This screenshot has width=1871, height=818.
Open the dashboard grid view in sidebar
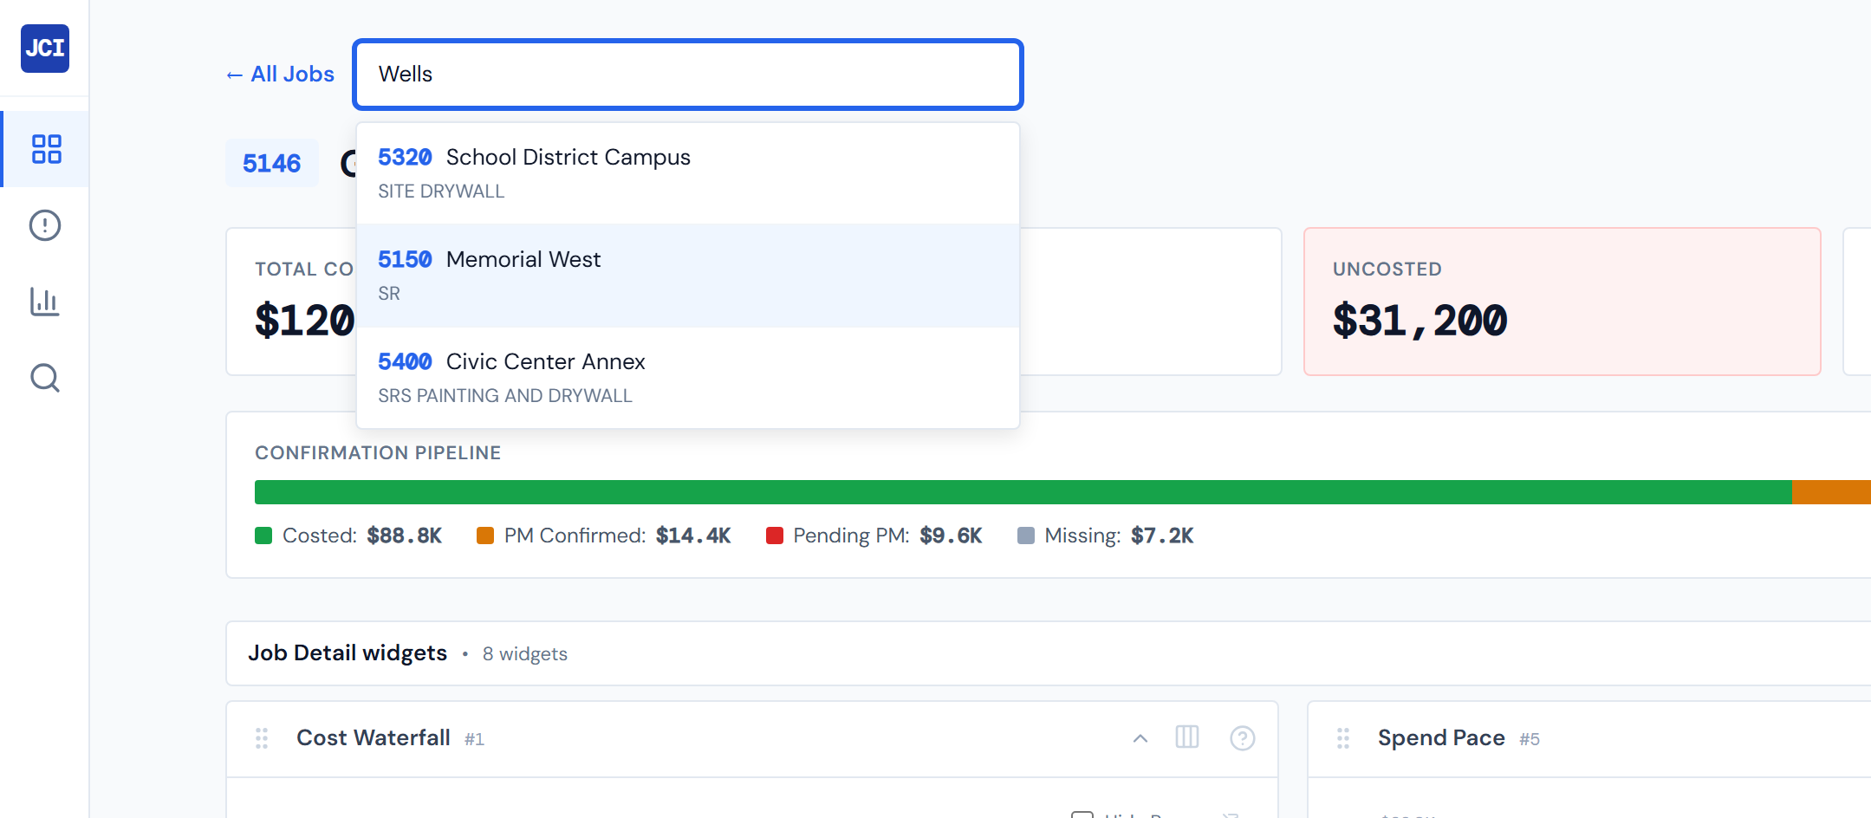[x=46, y=149]
